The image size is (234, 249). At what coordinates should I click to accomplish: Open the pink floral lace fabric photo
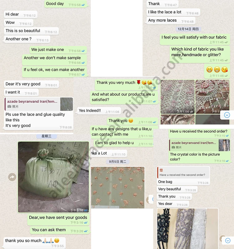pyautogui.click(x=118, y=187)
